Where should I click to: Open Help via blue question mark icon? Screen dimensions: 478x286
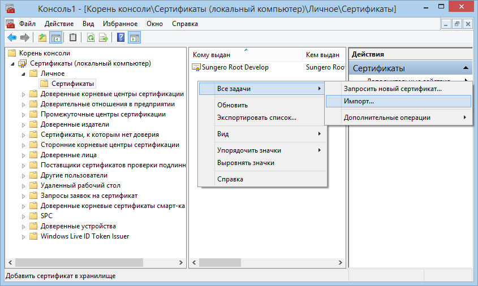pos(120,38)
